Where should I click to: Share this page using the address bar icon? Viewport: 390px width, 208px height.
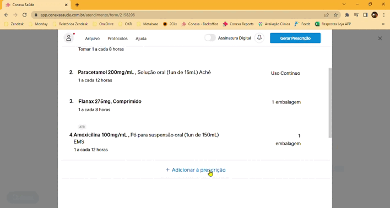tap(327, 15)
